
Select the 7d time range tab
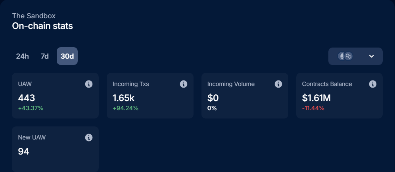(44, 56)
